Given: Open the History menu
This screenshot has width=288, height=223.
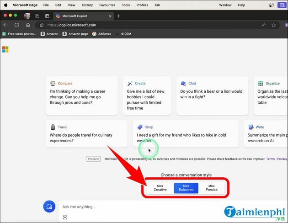Looking at the screenshot, I should [87, 5].
